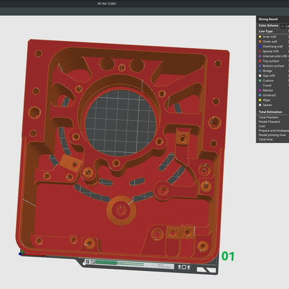
Task: Click the Slicing Result panel title
Action: 268,19
